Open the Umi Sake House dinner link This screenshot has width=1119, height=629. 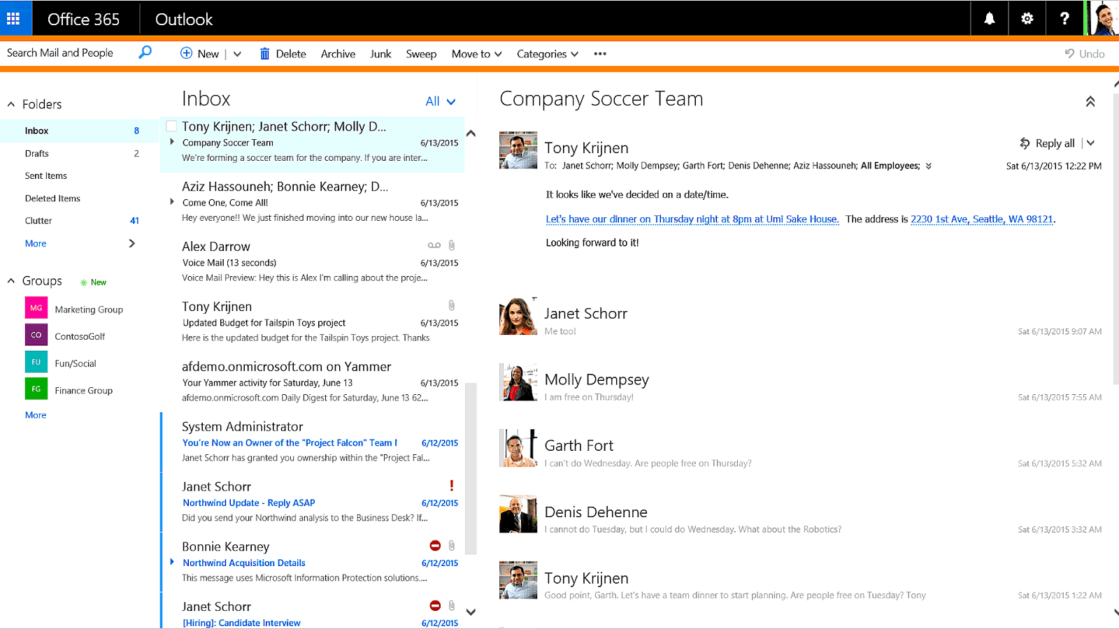pos(692,219)
